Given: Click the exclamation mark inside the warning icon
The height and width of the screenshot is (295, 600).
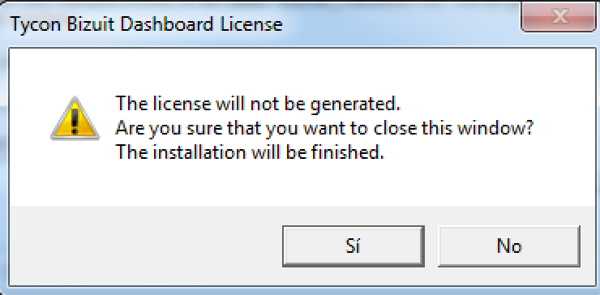Looking at the screenshot, I should pos(75,121).
